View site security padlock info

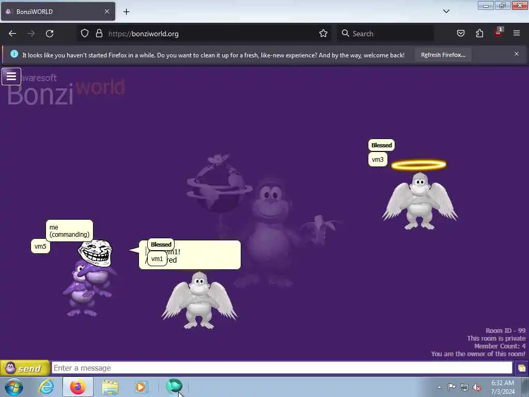click(99, 34)
